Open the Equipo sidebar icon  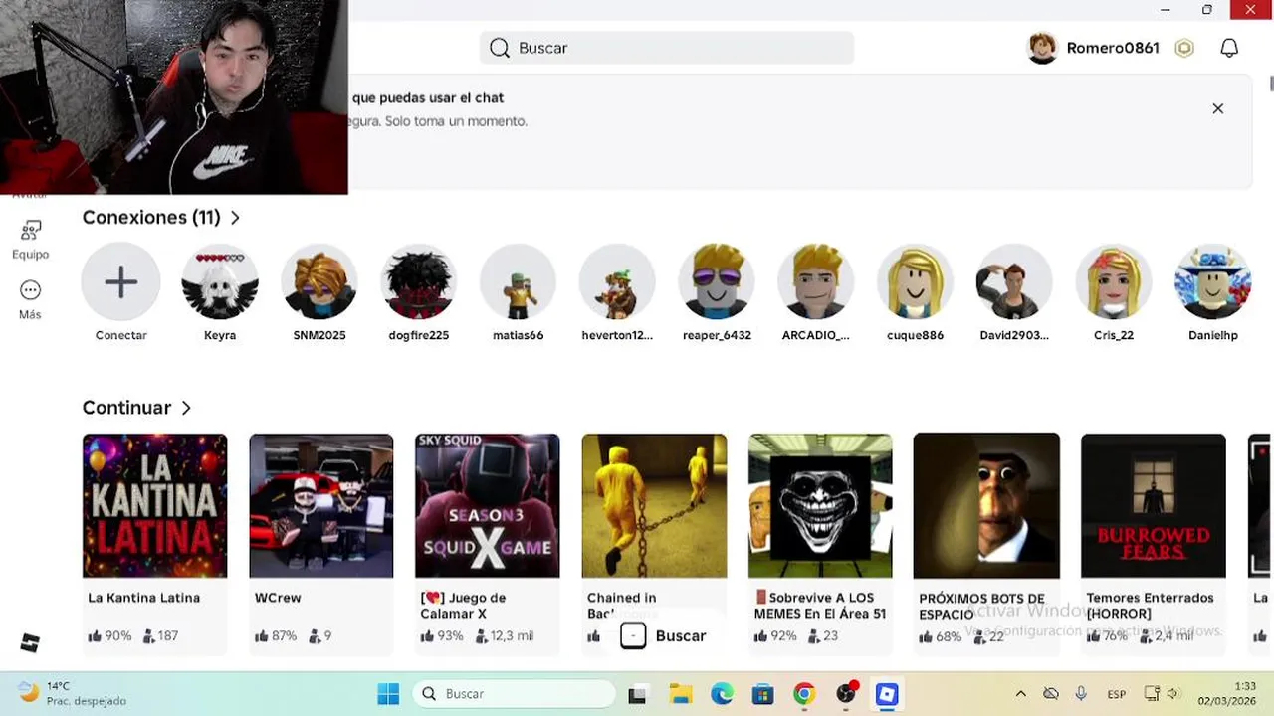click(31, 231)
